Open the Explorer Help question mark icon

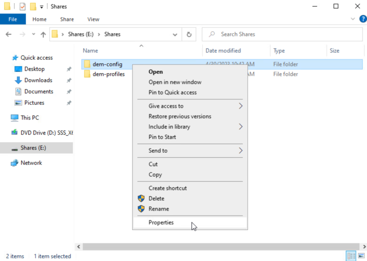tap(362, 19)
